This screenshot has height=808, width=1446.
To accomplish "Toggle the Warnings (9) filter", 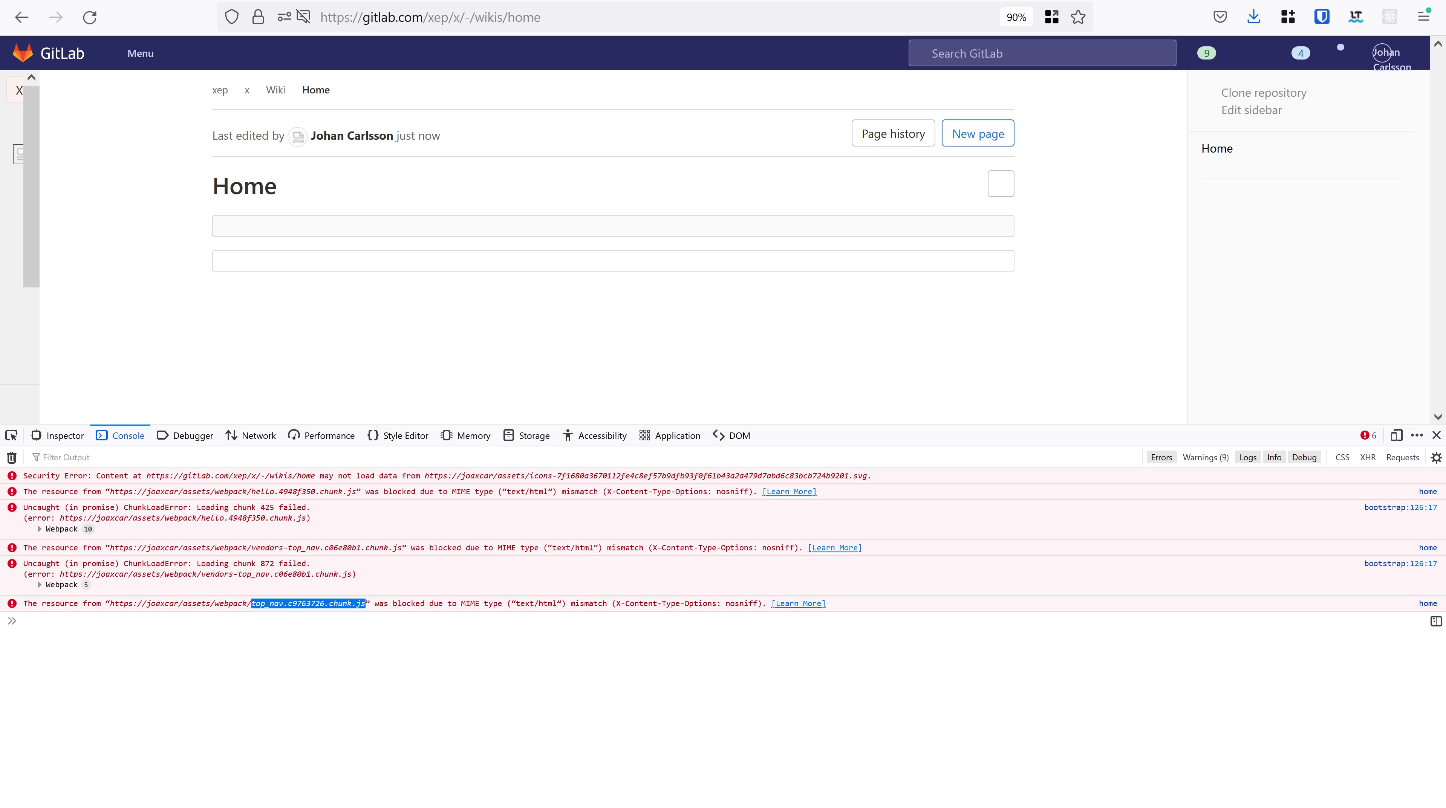I will pos(1205,457).
